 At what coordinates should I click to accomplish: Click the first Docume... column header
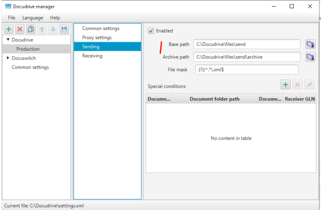pyautogui.click(x=159, y=99)
